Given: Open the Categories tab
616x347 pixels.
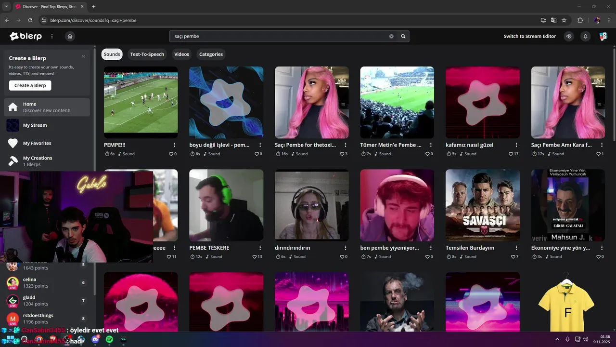Looking at the screenshot, I should point(211,54).
